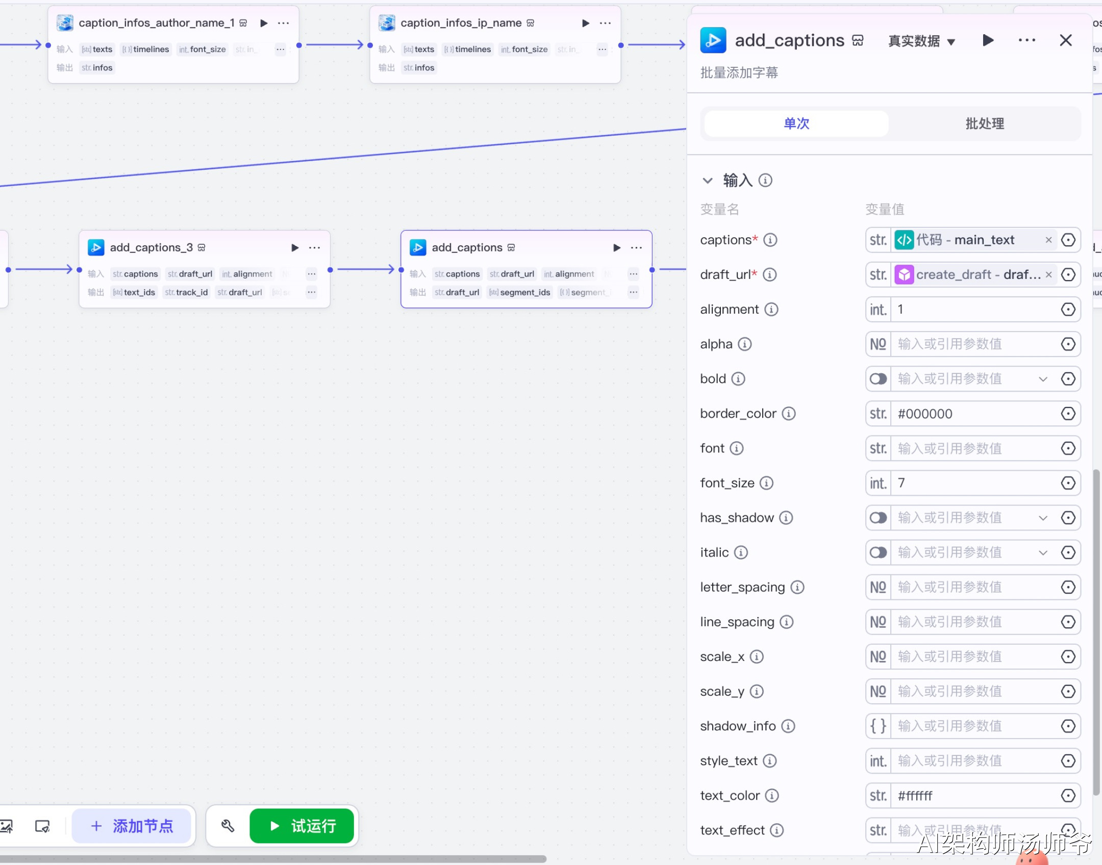Click the 添加节点 button
1102x865 pixels.
point(132,826)
